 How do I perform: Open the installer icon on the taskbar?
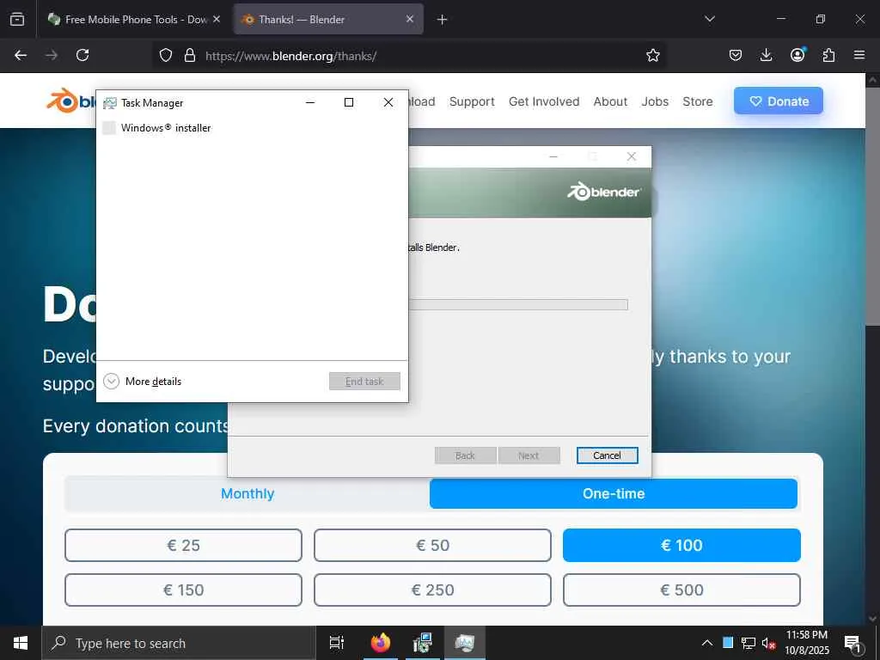pos(422,643)
